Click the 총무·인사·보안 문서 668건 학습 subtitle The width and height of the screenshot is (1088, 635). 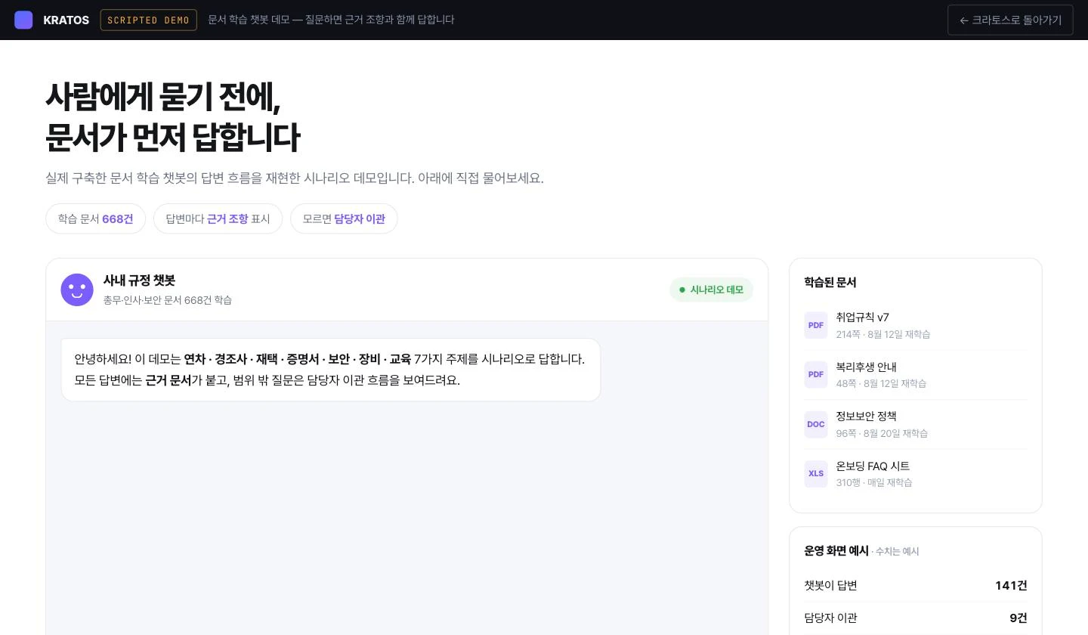168,300
